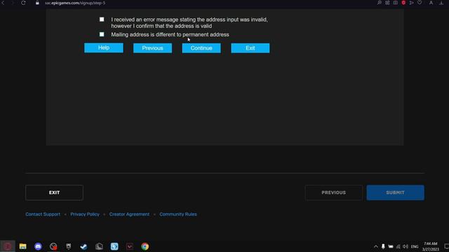449x252 pixels.
Task: Click the blue Help button
Action: 104,48
